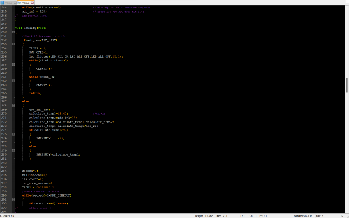
Task: Click 'C source file' in status bar
Action: (7, 216)
